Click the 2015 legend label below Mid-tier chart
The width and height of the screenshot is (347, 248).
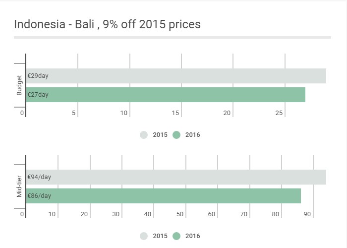click(160, 236)
